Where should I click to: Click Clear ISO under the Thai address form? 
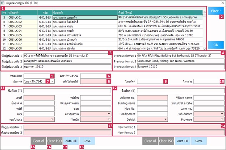(55, 141)
